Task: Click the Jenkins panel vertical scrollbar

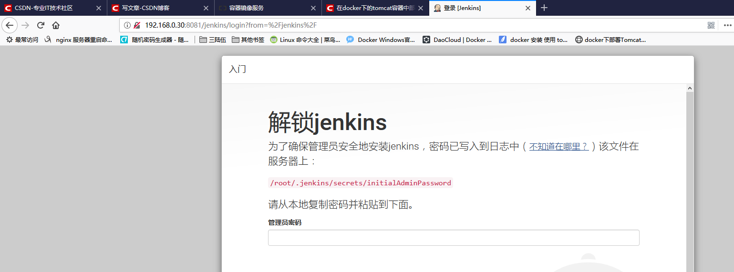Action: click(690, 182)
